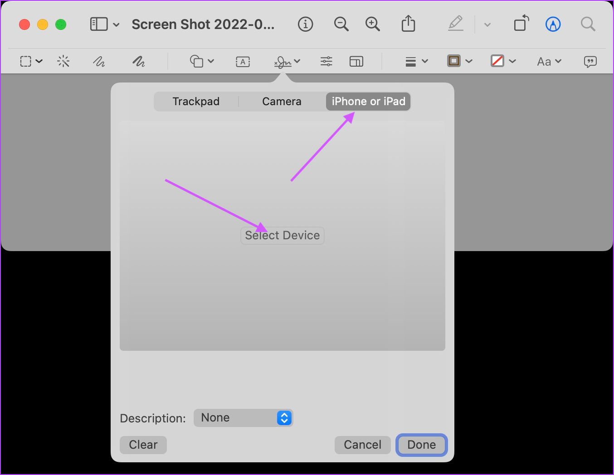Cancel the signature dialog

click(x=362, y=445)
